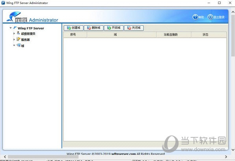Click the server notepad icon in tree
The image size is (235, 161).
18,39
